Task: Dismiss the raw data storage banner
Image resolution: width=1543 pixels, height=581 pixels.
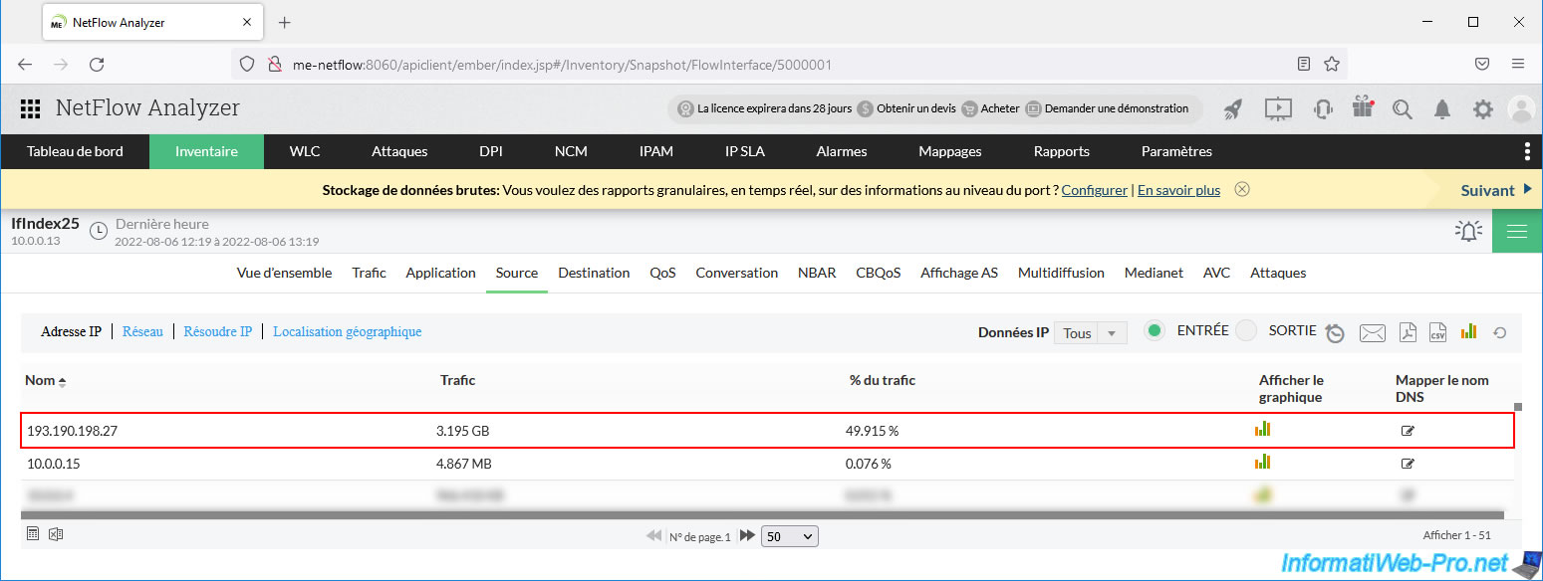Action: pyautogui.click(x=1241, y=190)
